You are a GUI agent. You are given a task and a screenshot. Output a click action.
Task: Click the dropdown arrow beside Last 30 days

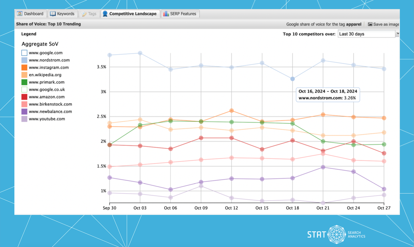(x=397, y=34)
